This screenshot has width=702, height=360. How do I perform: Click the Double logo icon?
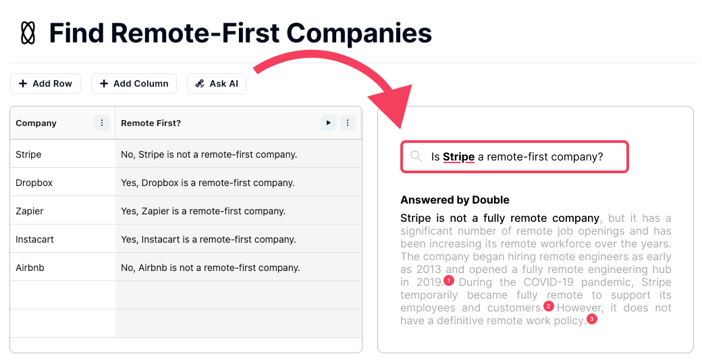click(x=28, y=33)
